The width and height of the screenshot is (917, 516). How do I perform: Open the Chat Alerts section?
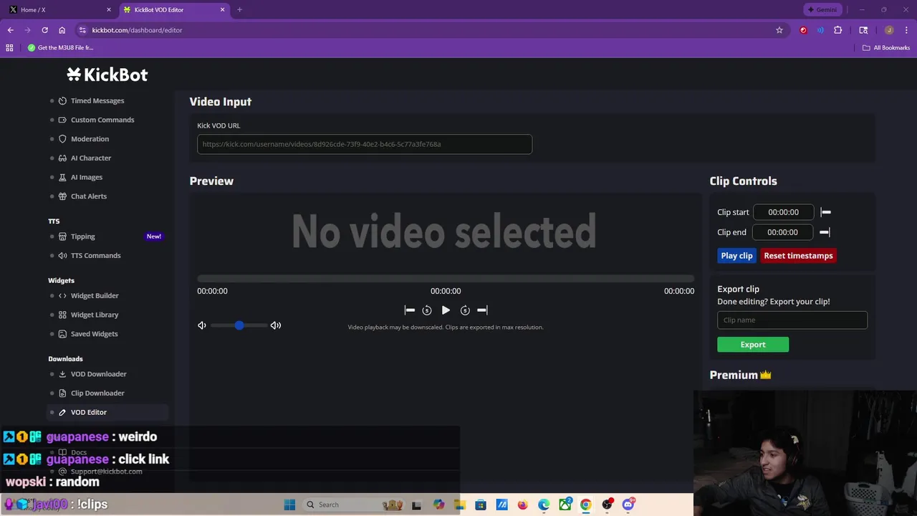tap(89, 196)
